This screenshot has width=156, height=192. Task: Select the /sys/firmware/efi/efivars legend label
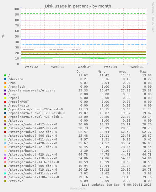(32, 91)
